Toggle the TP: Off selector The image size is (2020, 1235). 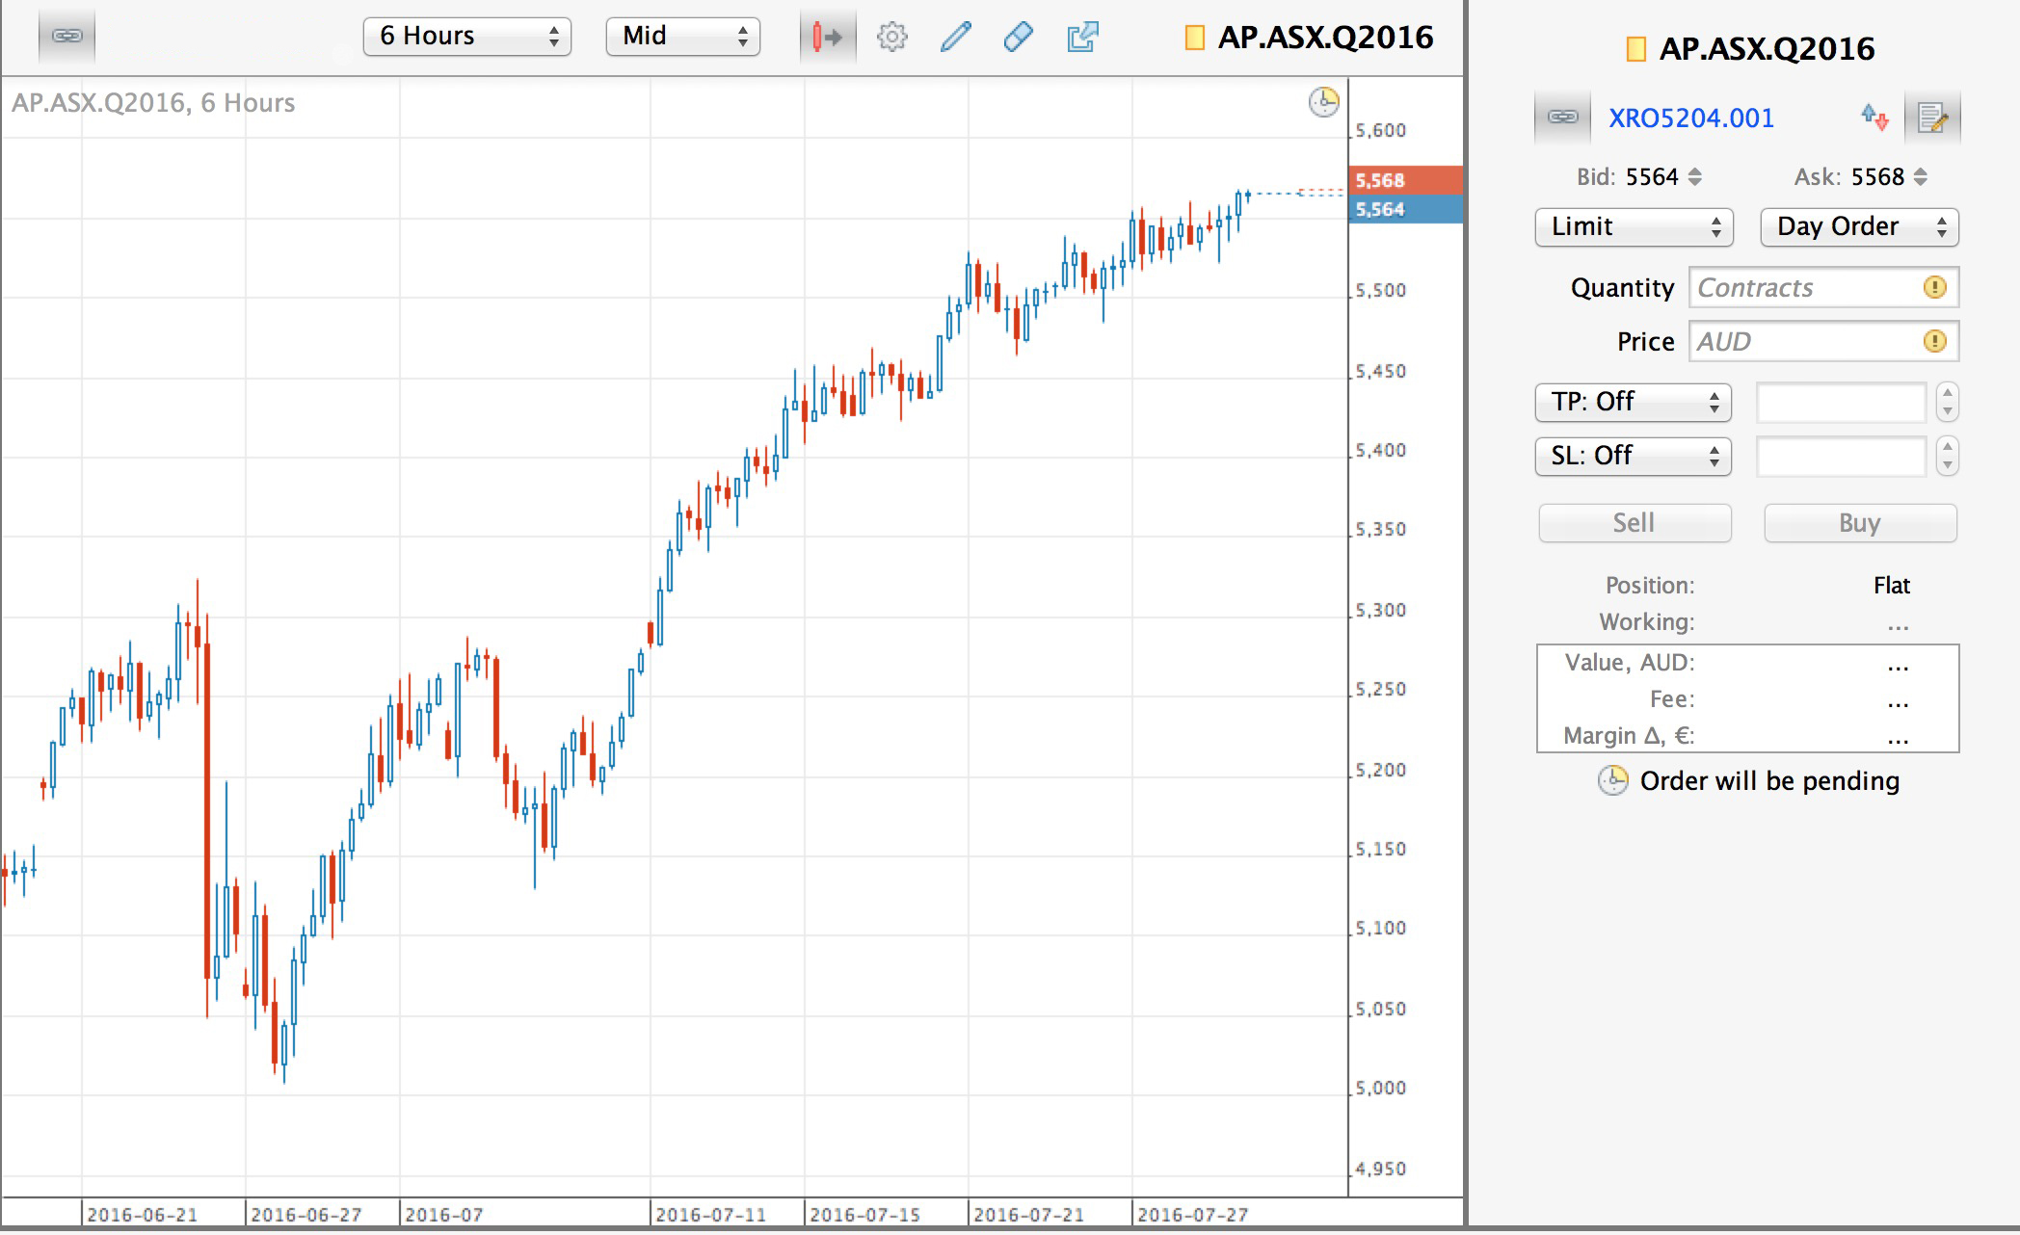coord(1633,402)
